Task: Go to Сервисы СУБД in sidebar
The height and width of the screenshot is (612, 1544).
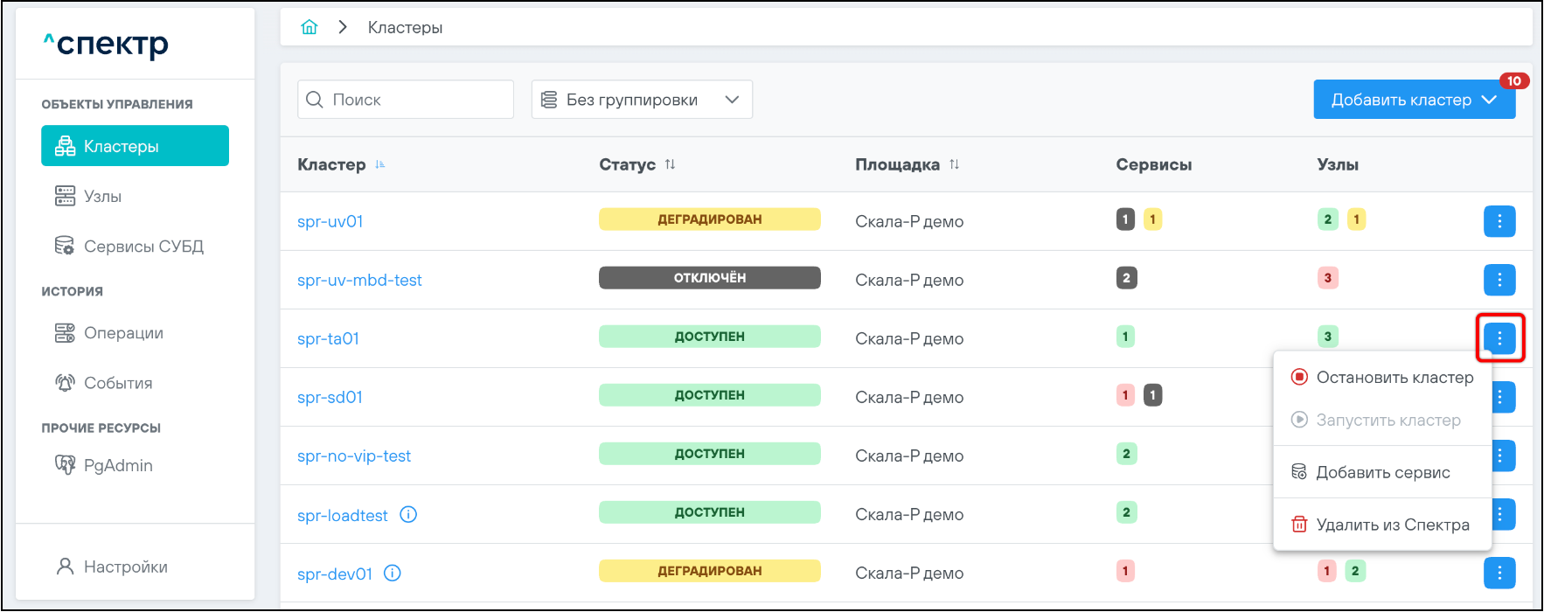Action: click(x=143, y=247)
